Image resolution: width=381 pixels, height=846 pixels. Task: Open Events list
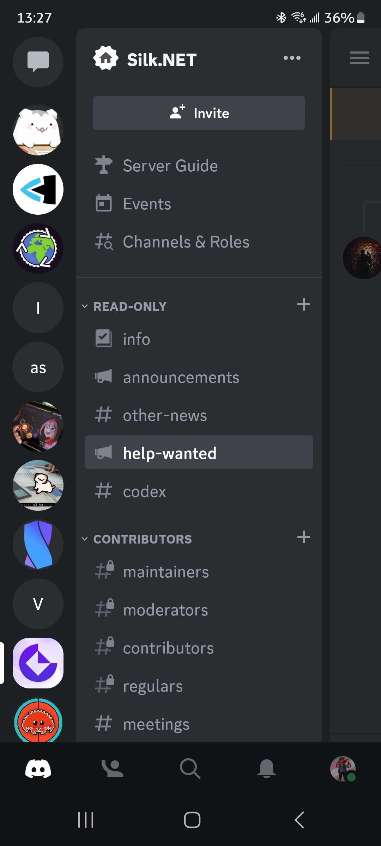[x=199, y=204]
